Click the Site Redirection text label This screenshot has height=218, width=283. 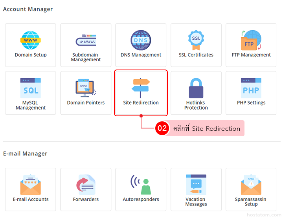(x=141, y=103)
